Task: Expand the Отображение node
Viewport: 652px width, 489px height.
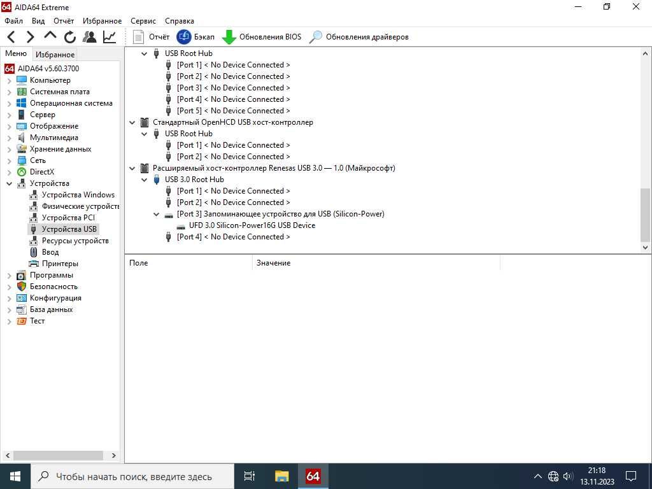Action: pyautogui.click(x=9, y=126)
